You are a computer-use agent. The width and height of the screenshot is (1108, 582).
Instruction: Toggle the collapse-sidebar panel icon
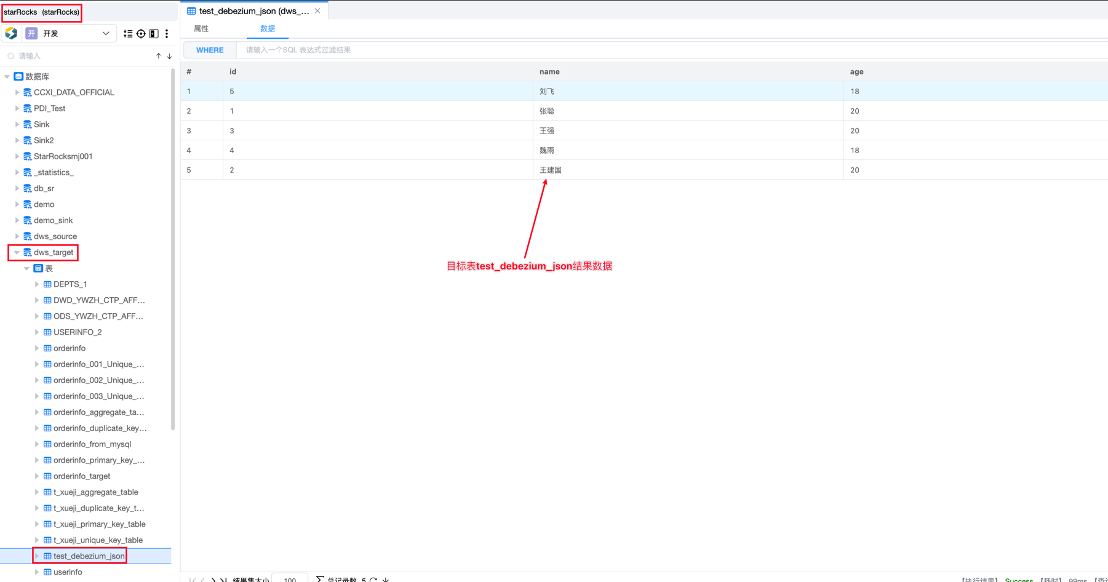(x=153, y=33)
